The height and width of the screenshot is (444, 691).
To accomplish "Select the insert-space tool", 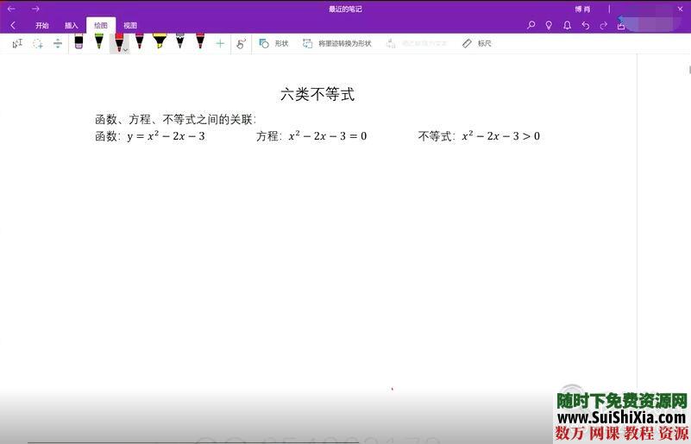I will [x=58, y=43].
